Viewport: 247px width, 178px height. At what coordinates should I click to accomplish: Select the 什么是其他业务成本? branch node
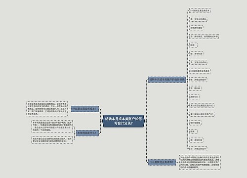tap(162, 162)
